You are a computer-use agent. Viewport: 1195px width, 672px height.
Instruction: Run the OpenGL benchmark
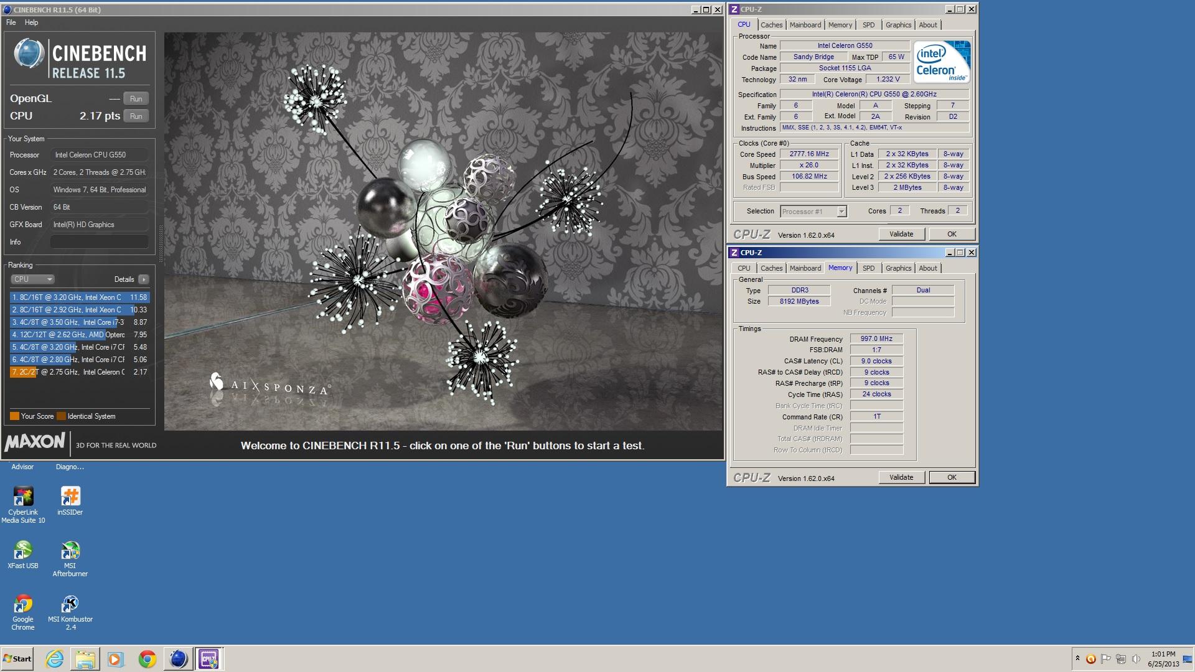pos(136,99)
